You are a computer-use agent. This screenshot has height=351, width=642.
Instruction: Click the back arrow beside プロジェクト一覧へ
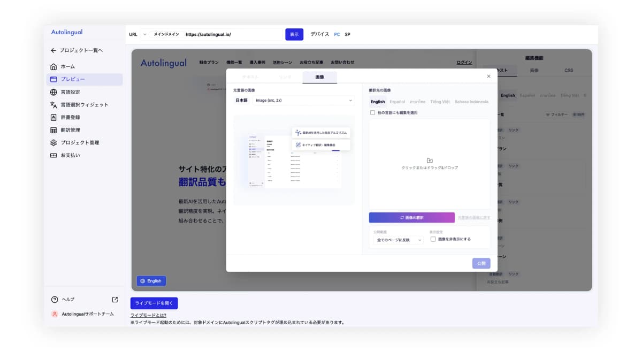tap(53, 50)
